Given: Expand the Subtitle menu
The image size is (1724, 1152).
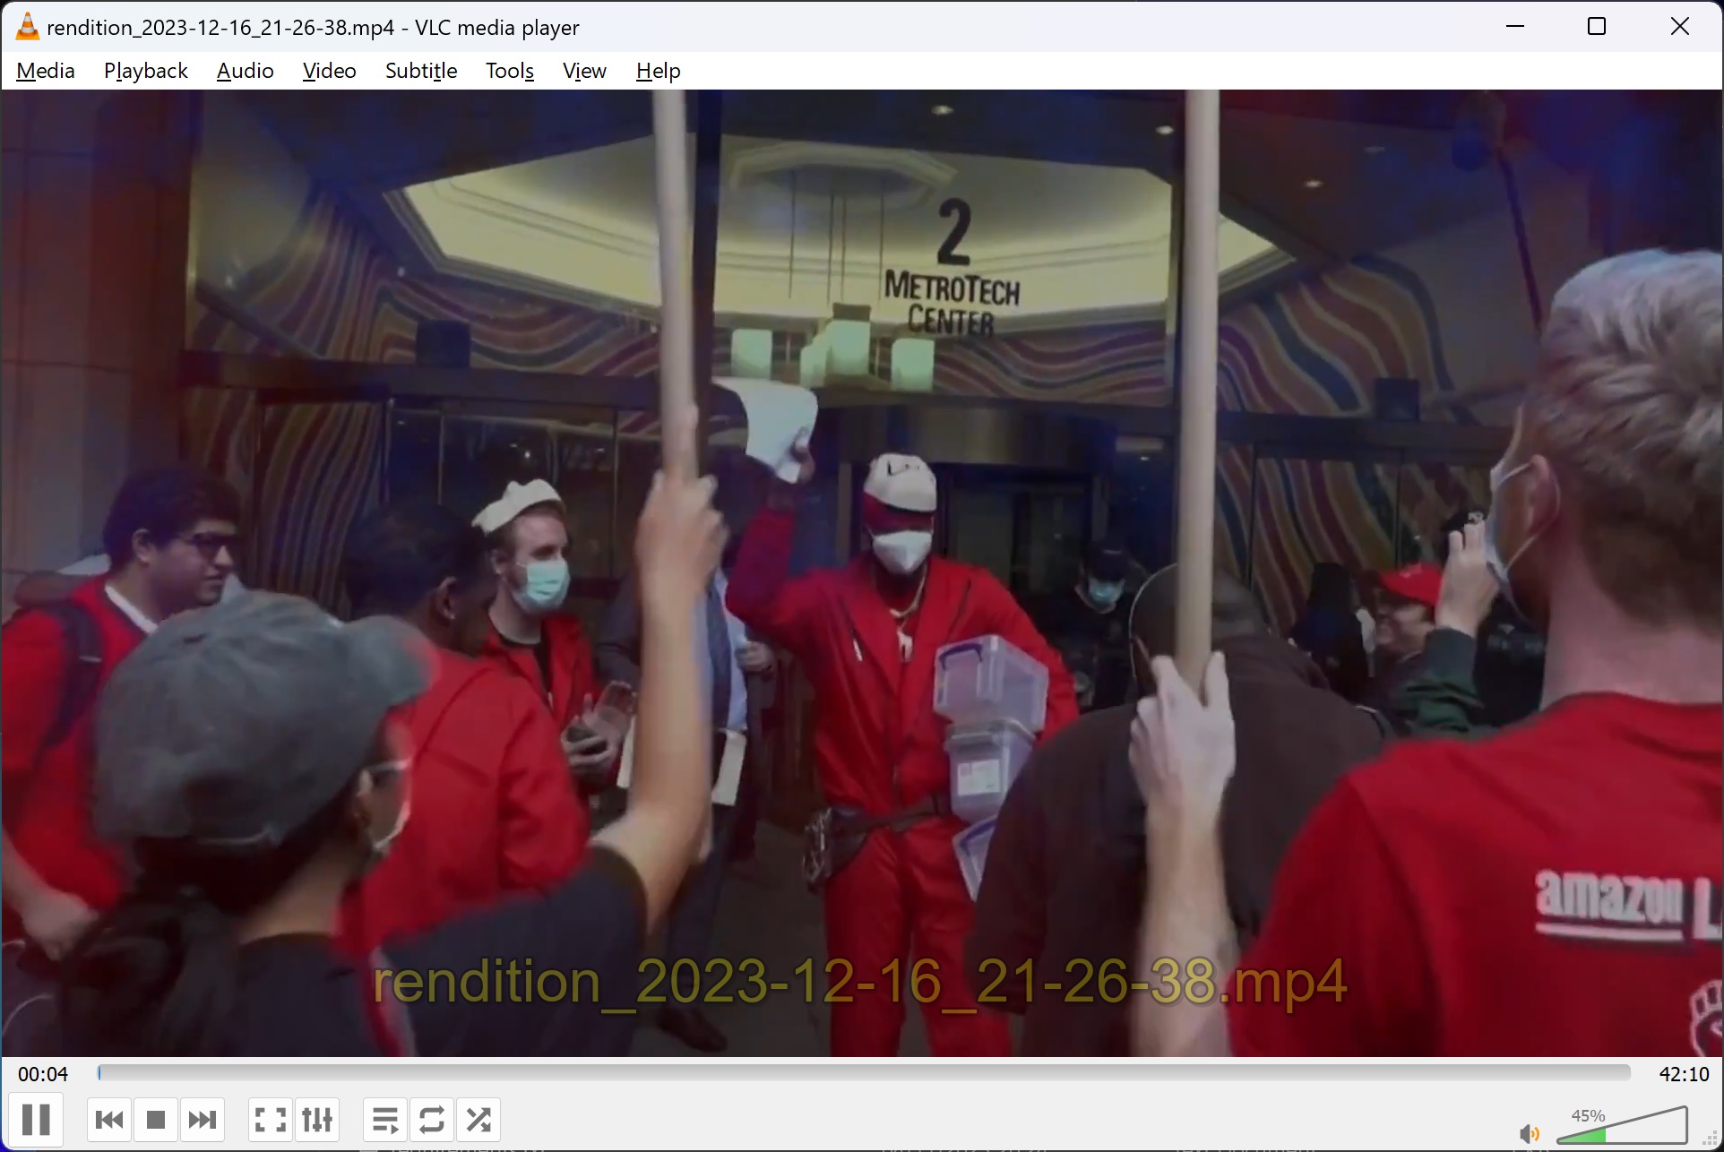Looking at the screenshot, I should click(x=421, y=71).
